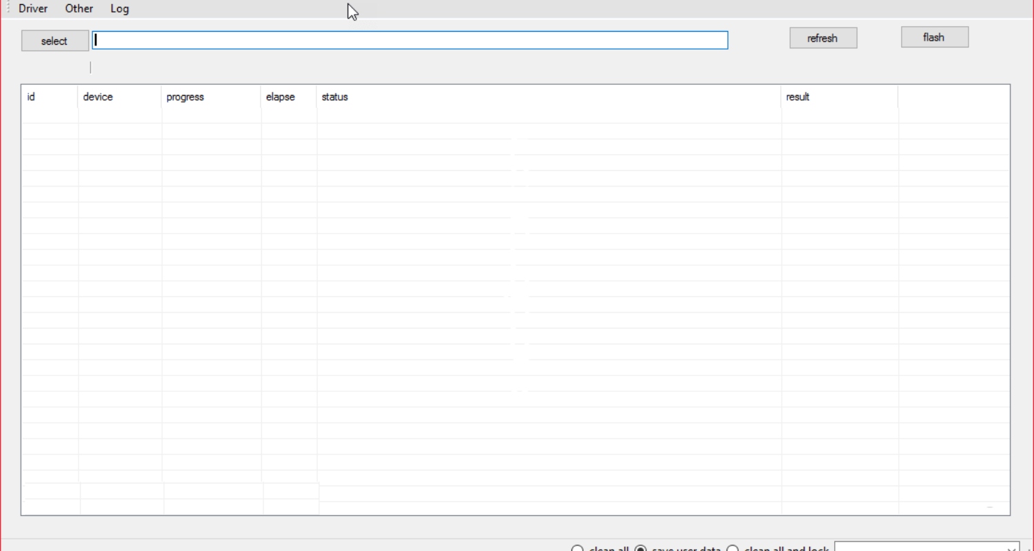
Task: Click the select button
Action: click(x=54, y=41)
